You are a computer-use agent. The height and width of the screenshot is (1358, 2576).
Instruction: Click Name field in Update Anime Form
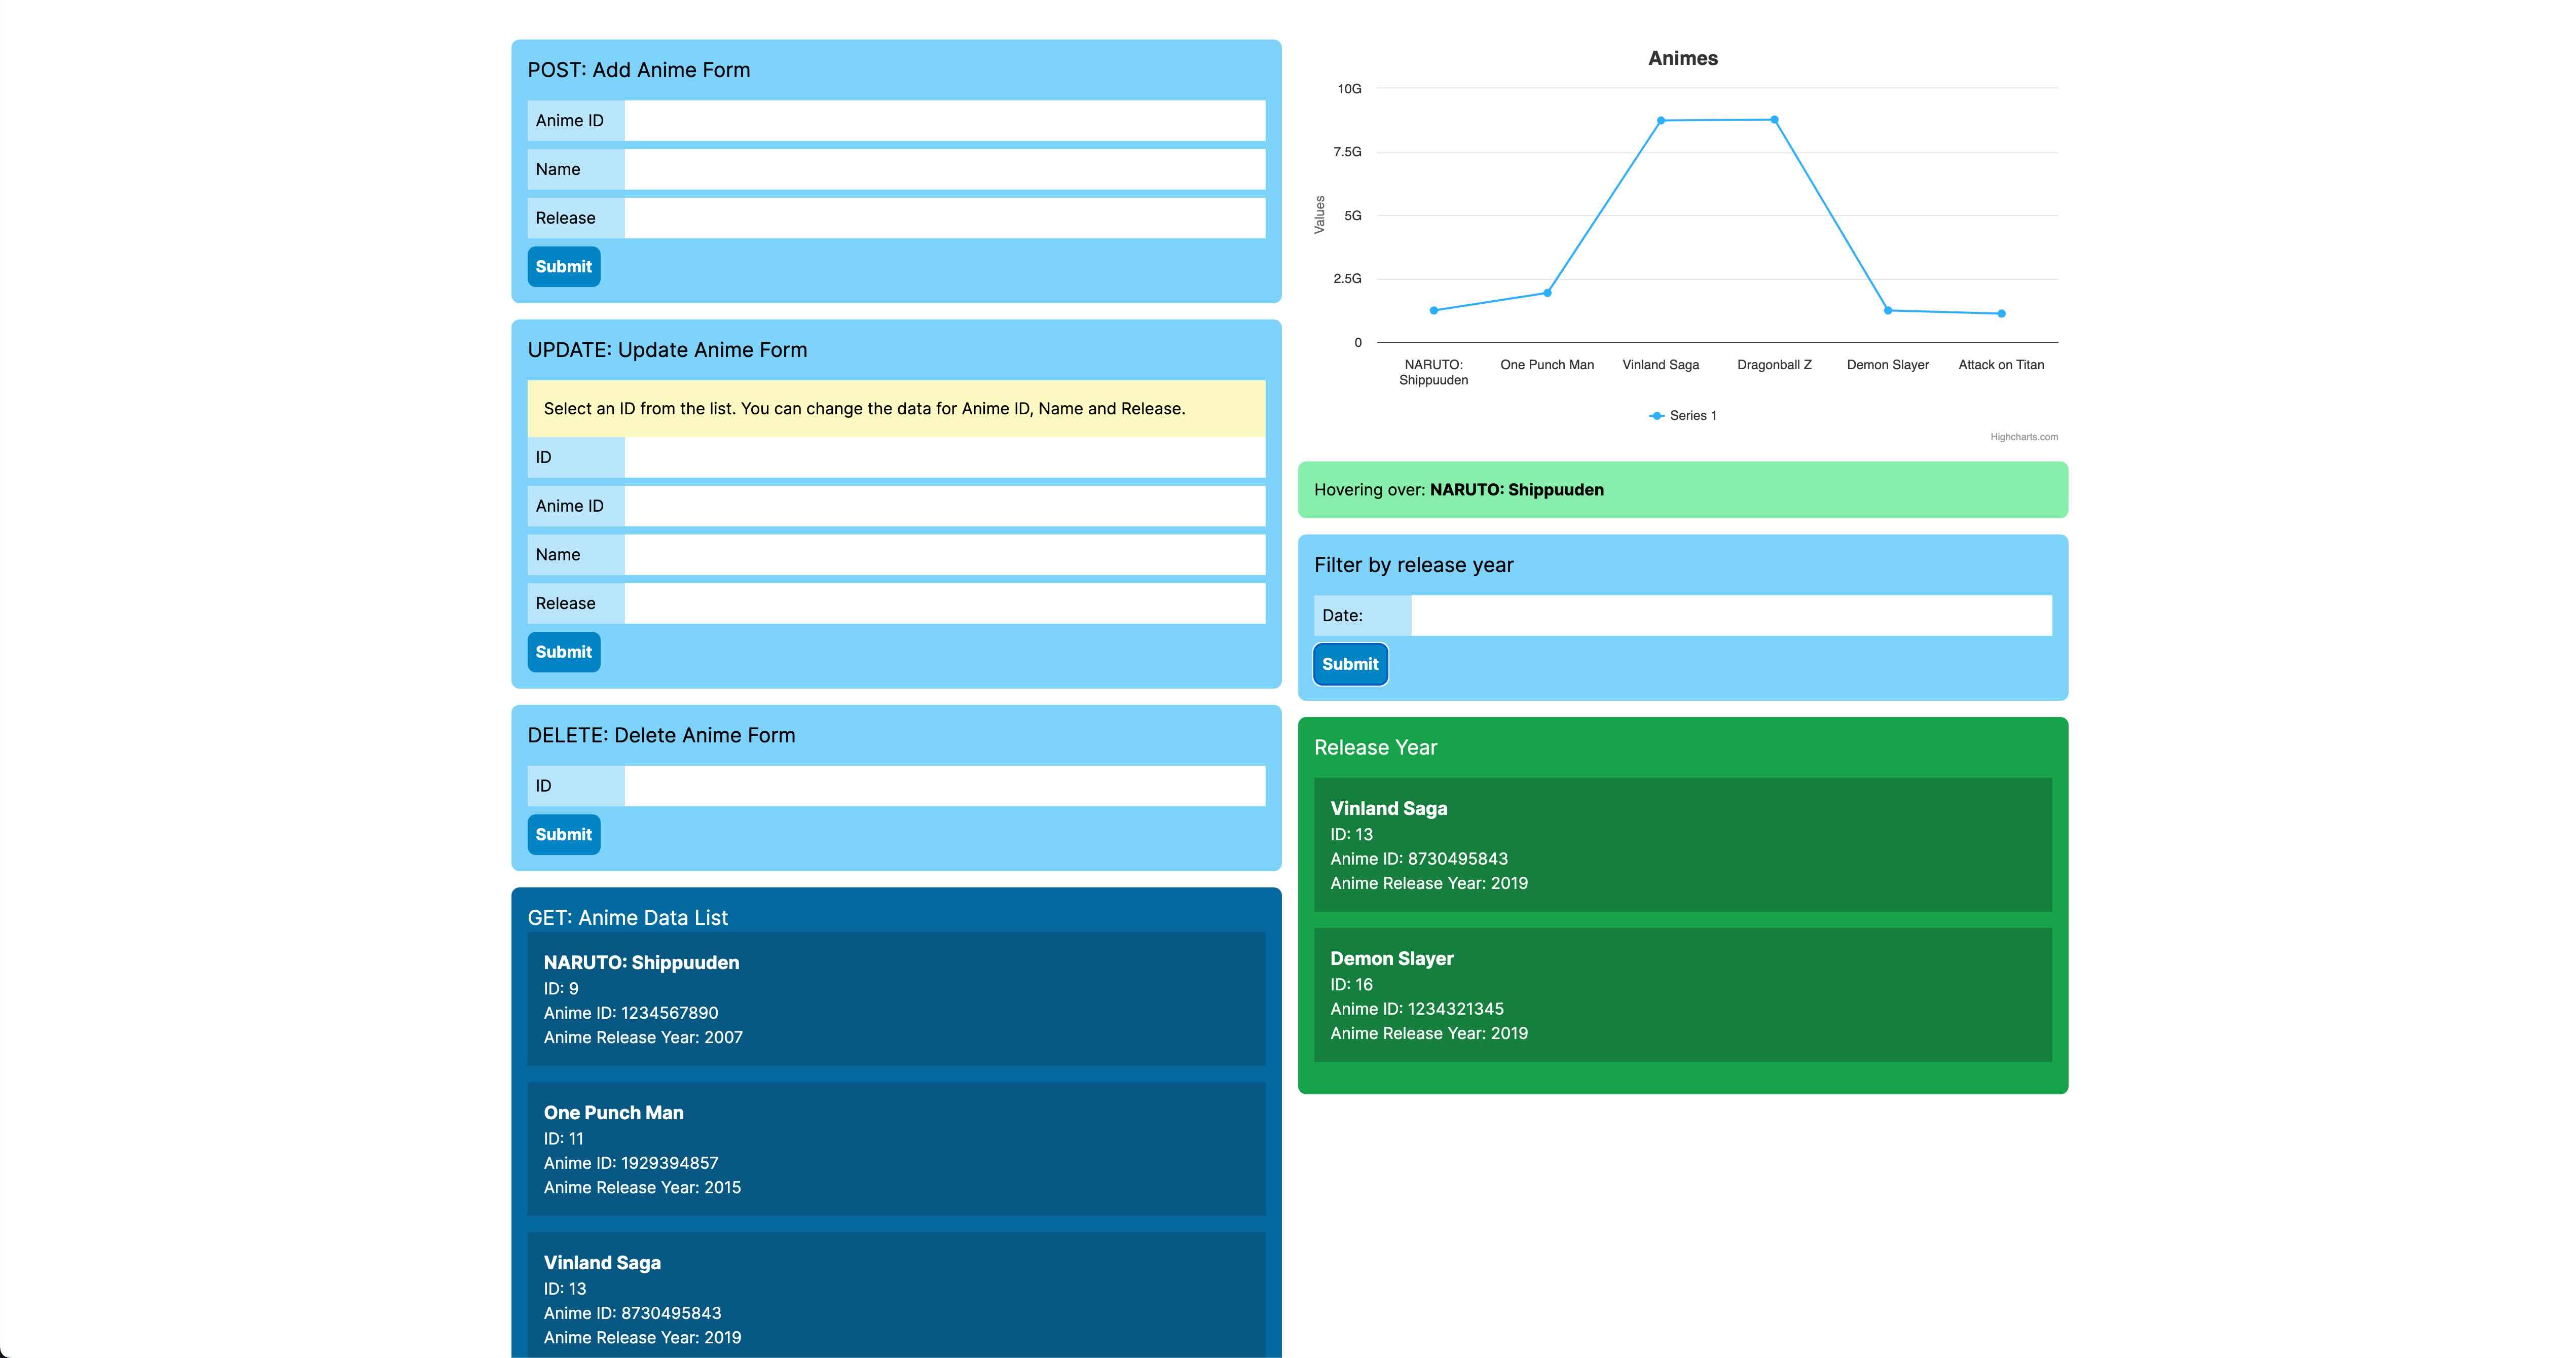point(944,554)
